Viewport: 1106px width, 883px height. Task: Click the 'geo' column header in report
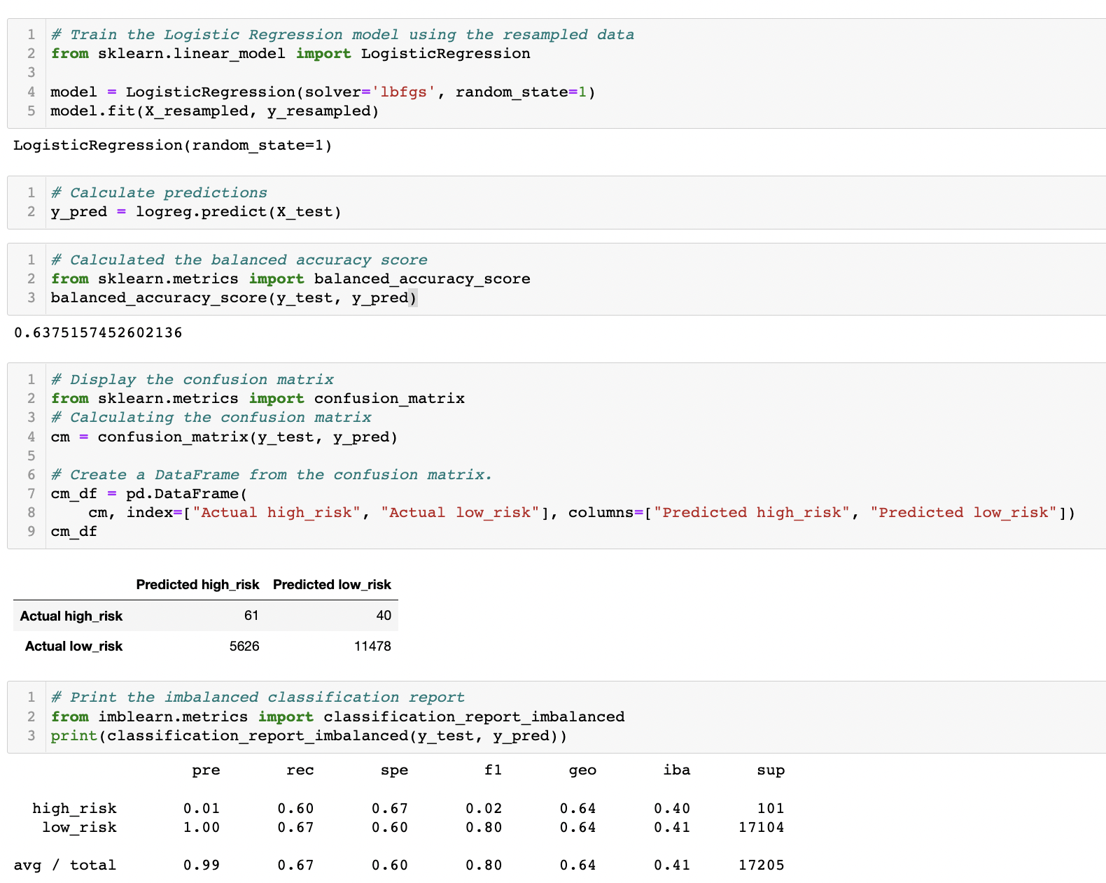pyautogui.click(x=582, y=770)
